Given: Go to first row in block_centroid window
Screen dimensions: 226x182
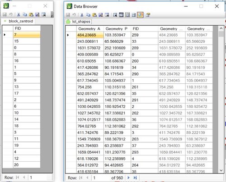Looking at the screenshot, I should 18,177.
